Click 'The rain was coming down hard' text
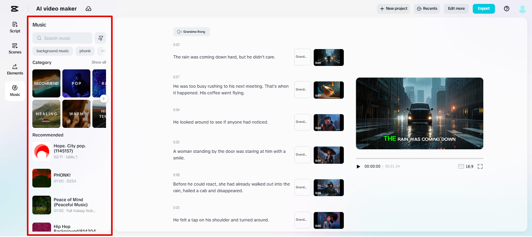 [224, 57]
